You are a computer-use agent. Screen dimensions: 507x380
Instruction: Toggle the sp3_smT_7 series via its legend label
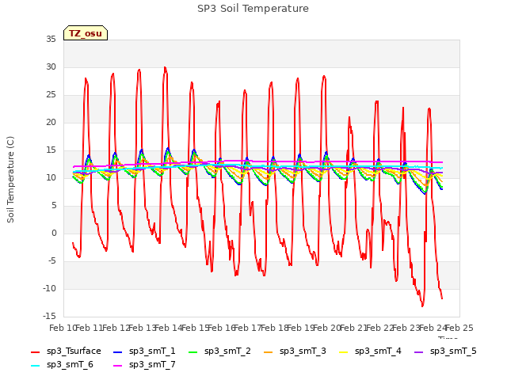tap(152, 365)
